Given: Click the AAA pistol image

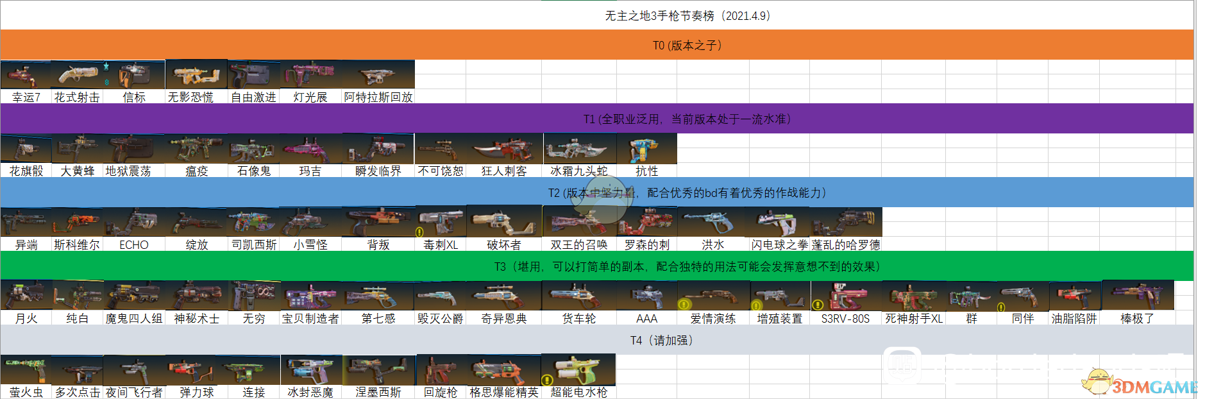Looking at the screenshot, I should tap(646, 296).
